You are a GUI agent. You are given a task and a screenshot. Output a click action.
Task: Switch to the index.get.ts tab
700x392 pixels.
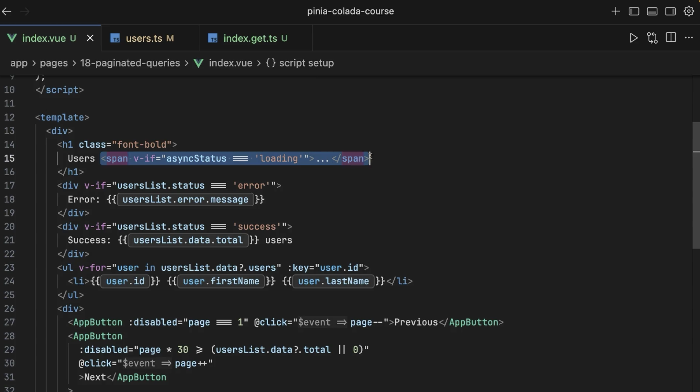pos(256,38)
